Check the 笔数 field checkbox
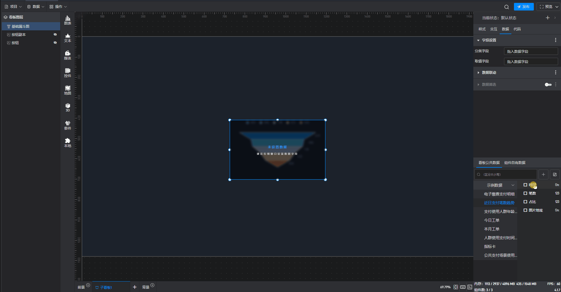 point(525,193)
